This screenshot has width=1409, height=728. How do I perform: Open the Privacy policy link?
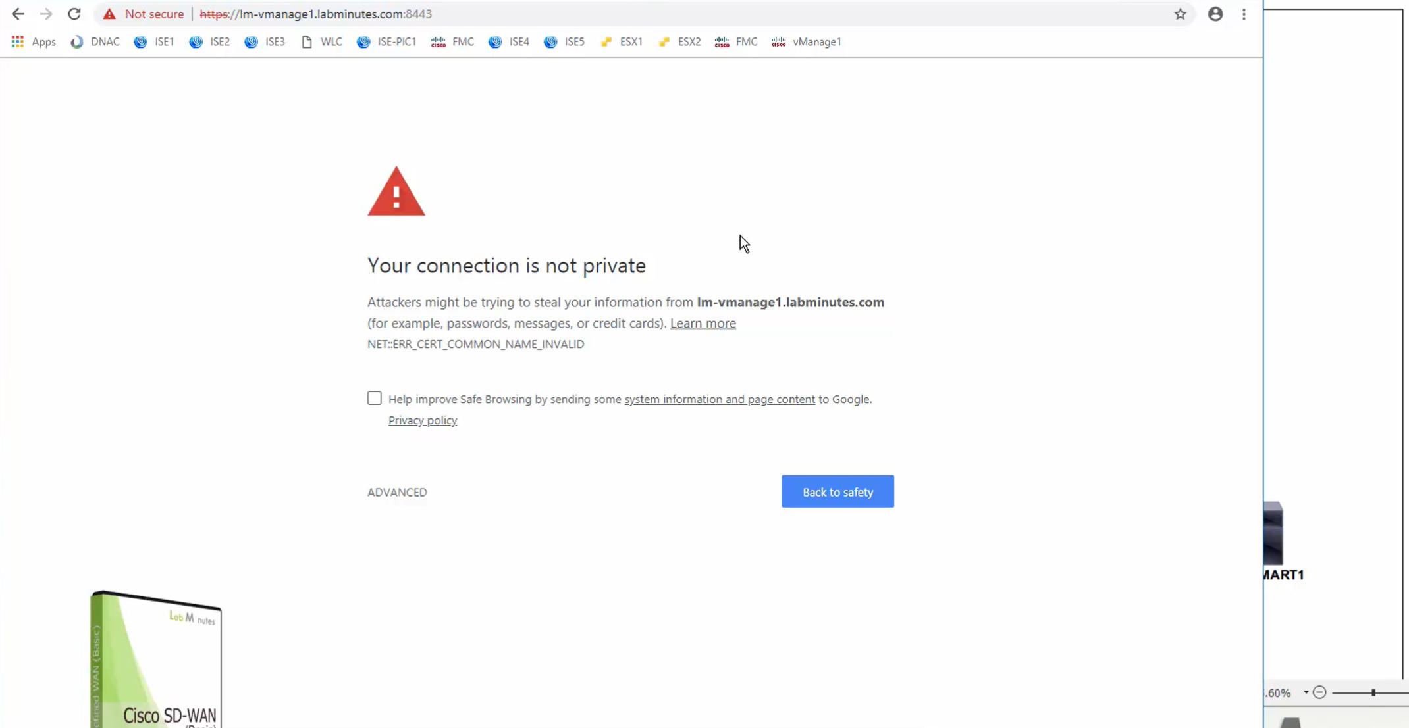point(422,420)
